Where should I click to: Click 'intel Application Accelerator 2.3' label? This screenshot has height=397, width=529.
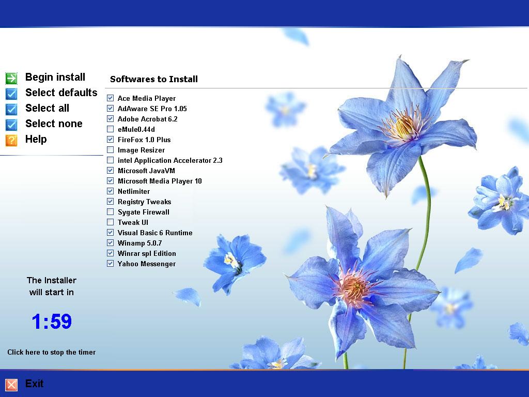point(170,160)
